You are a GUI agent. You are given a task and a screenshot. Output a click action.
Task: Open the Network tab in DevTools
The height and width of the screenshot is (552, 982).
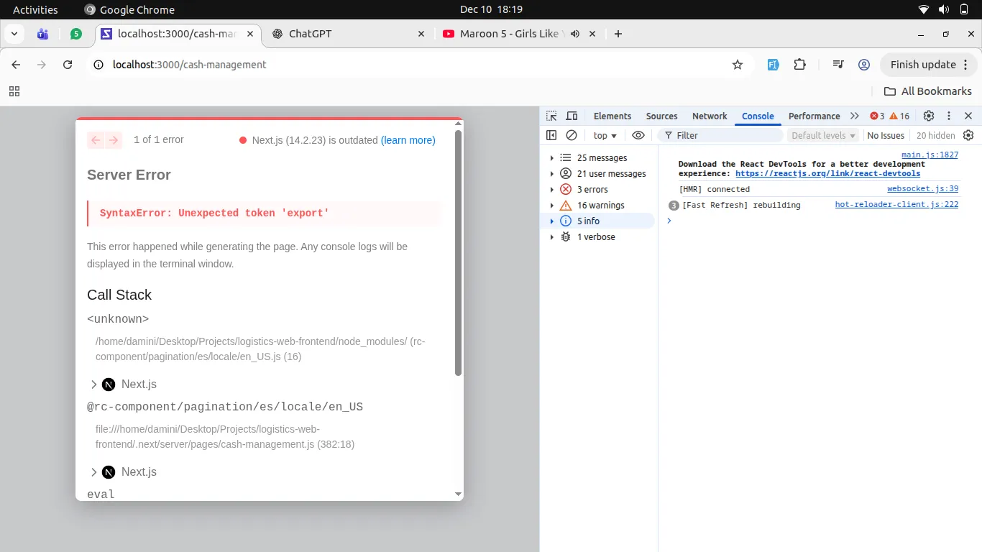click(710, 116)
